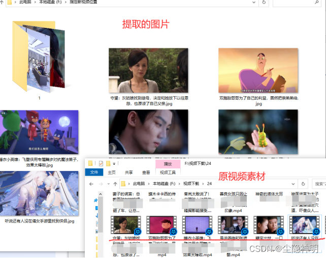The height and width of the screenshot is (258, 326).
Task: Click the search box in top window
Action: tap(296, 3)
